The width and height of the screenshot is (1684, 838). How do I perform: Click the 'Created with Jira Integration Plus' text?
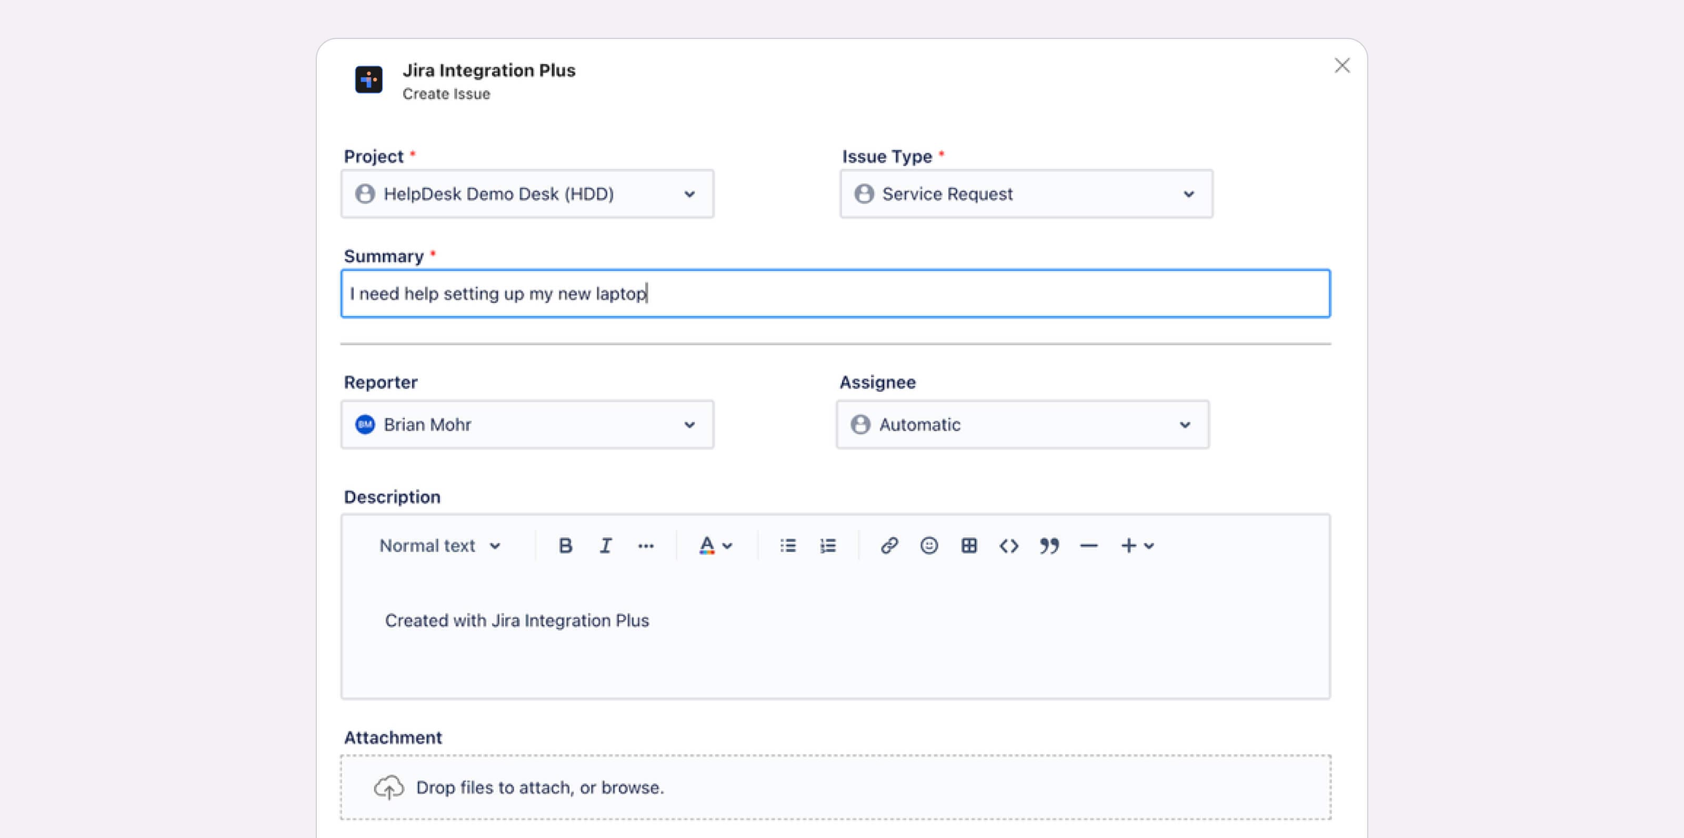[517, 620]
